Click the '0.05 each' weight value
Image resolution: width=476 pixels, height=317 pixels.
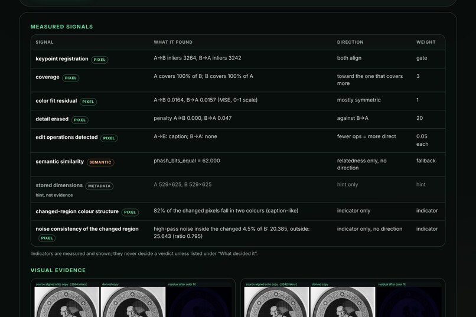pyautogui.click(x=422, y=140)
